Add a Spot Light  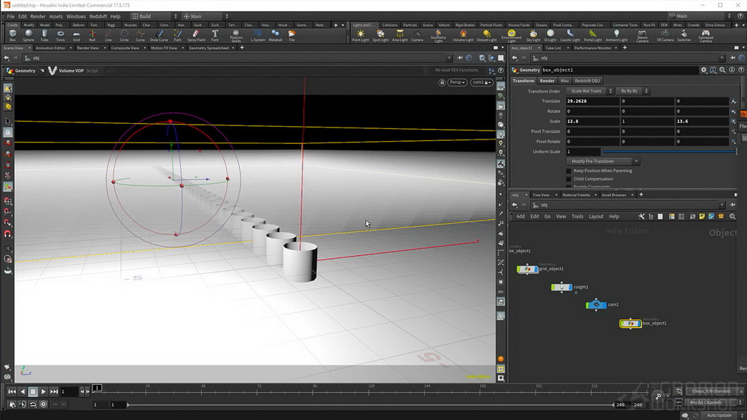pyautogui.click(x=380, y=36)
